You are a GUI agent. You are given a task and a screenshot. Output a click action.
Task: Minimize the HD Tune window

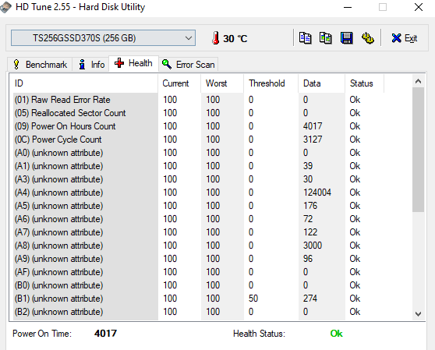click(348, 7)
